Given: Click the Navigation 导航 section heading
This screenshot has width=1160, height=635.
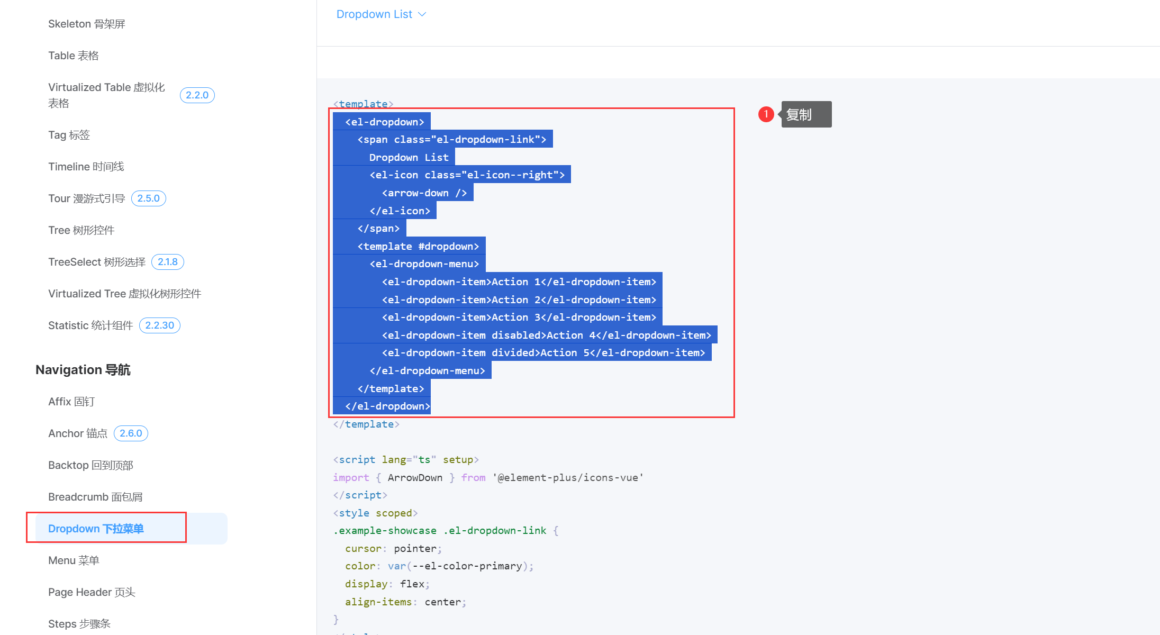Looking at the screenshot, I should pos(83,369).
